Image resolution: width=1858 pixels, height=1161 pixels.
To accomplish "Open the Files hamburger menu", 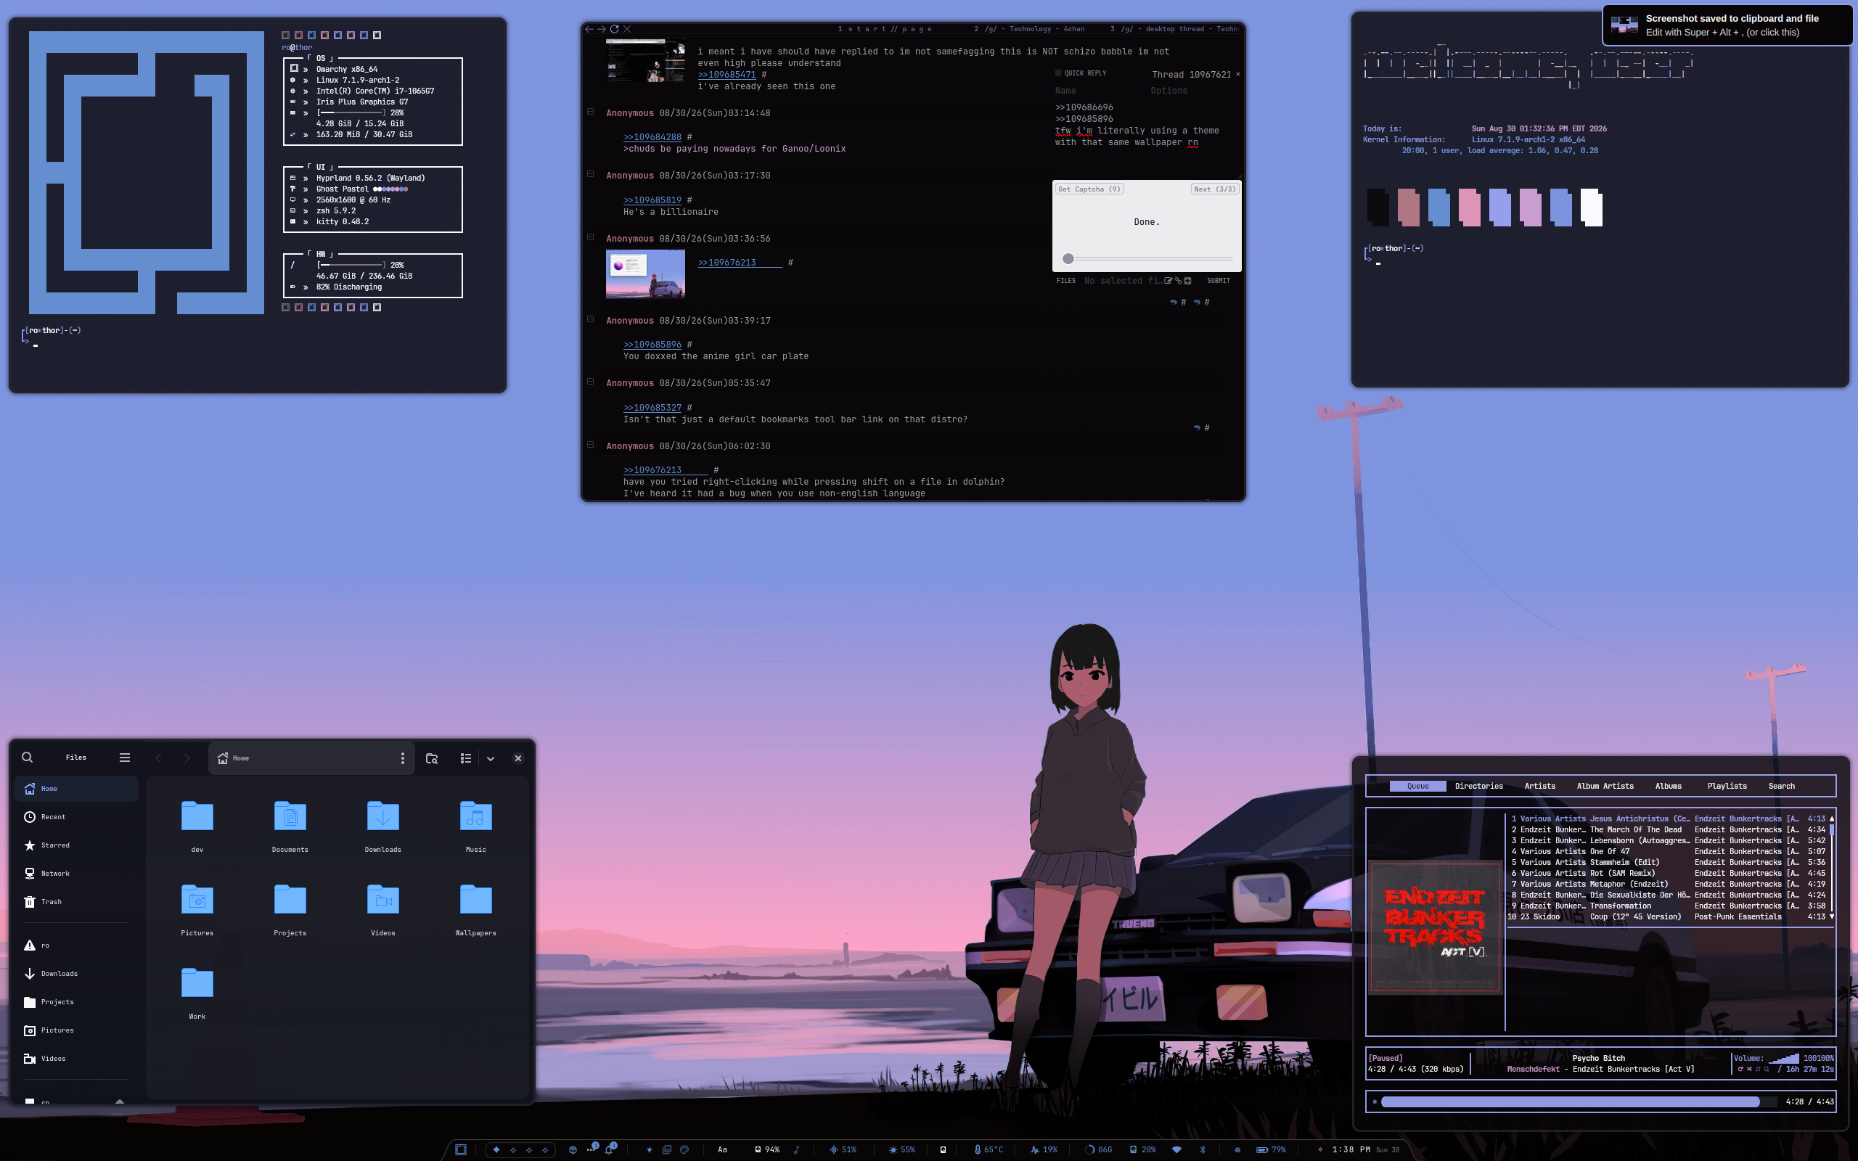I will click(x=124, y=757).
